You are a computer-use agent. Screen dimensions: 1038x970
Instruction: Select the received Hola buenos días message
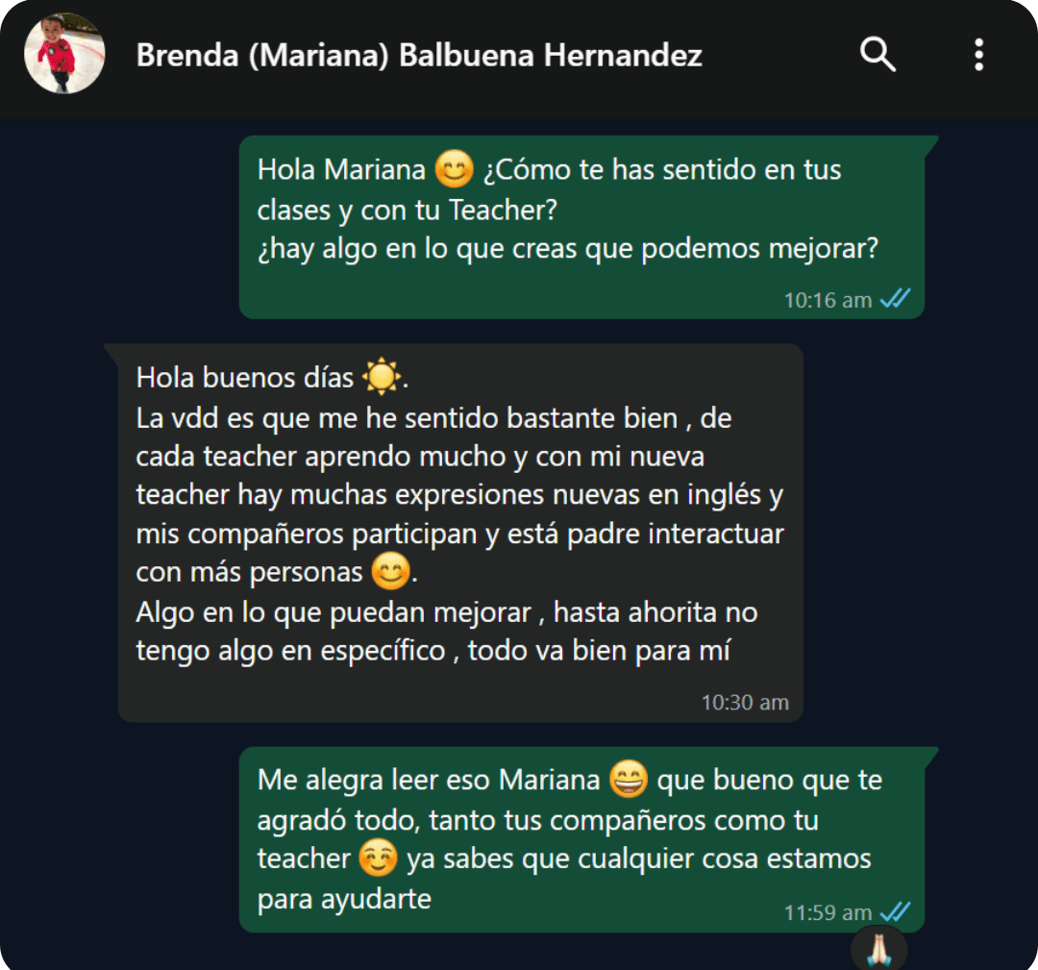(460, 533)
